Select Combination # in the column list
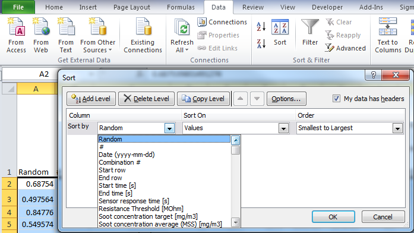414x233 pixels. (119, 162)
